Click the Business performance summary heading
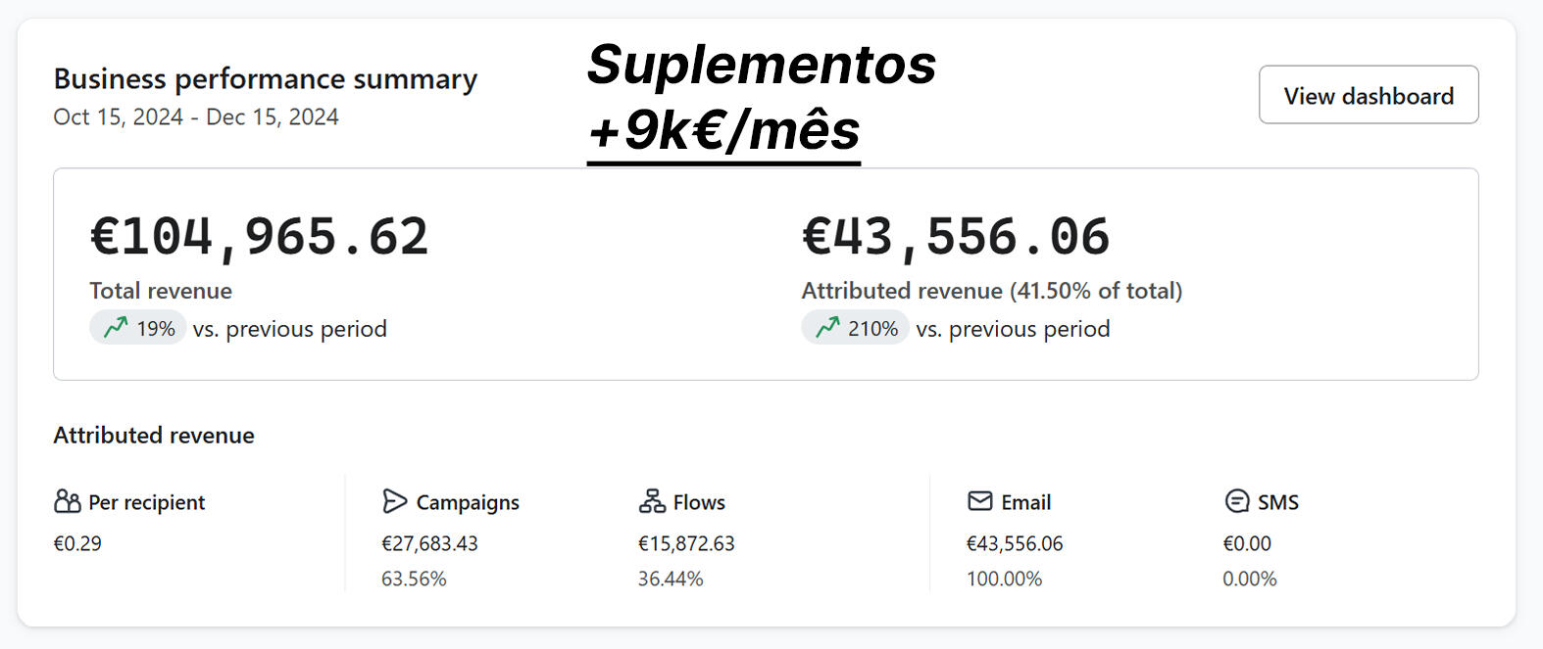Screen dimensions: 1543x649 (x=265, y=79)
